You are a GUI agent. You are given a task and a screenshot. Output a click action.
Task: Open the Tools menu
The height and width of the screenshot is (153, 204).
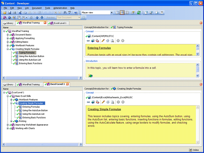(x=47, y=8)
